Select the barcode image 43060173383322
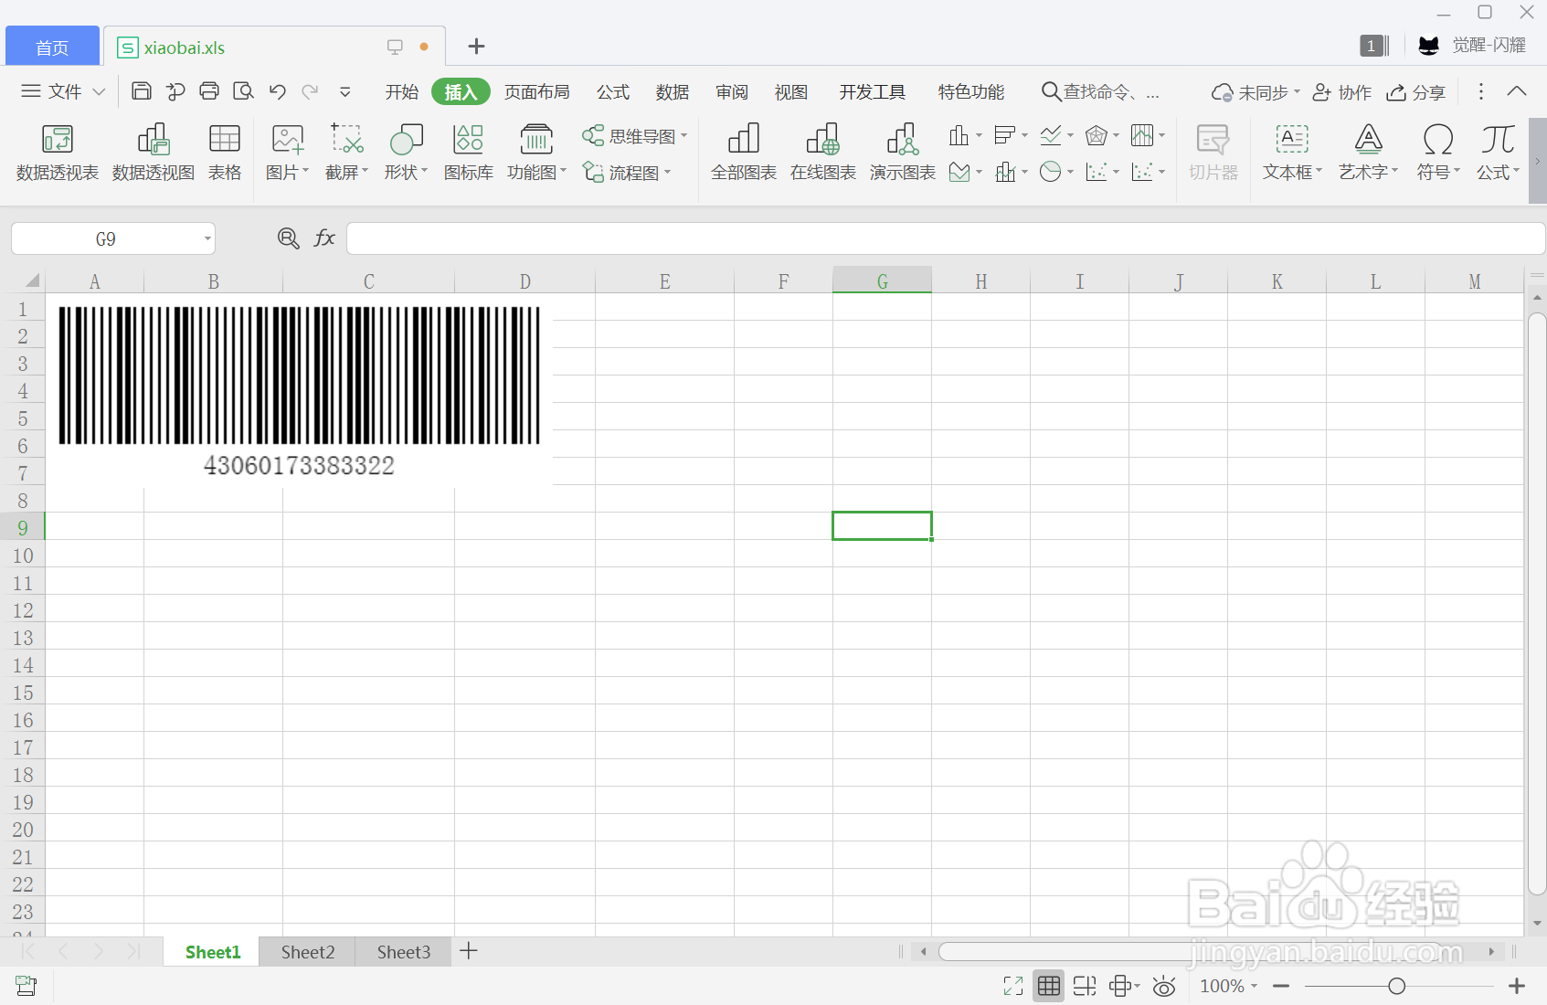Image resolution: width=1547 pixels, height=1005 pixels. coord(300,390)
